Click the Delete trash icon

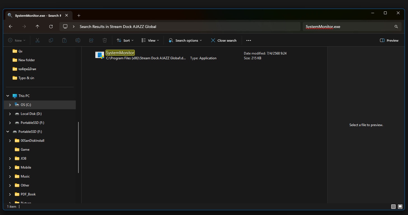[105, 41]
